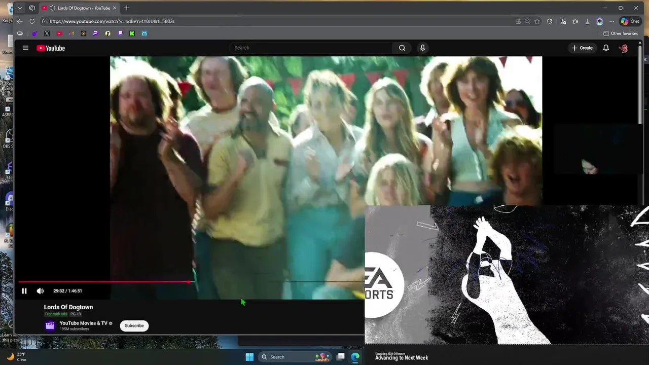Mute the video with the speaker icon

click(x=40, y=291)
